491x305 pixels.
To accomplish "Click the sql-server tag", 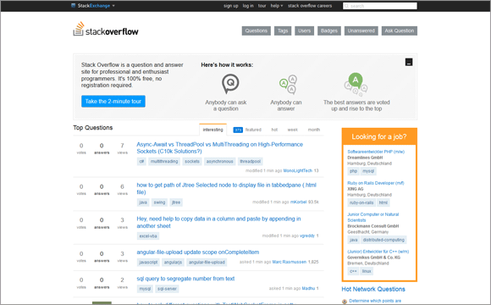I will pos(167,289).
